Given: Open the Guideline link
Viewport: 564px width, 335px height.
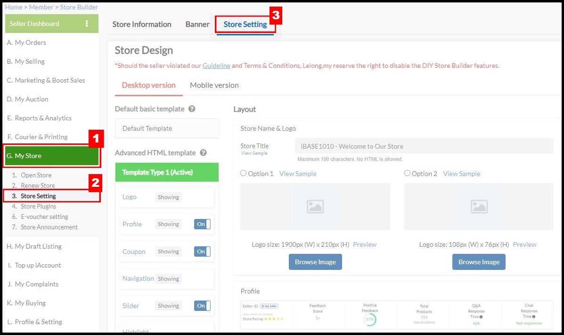Looking at the screenshot, I should 216,66.
